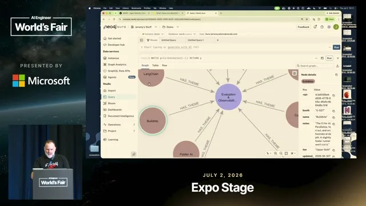Copy the tier value Upper Gold

334,150
